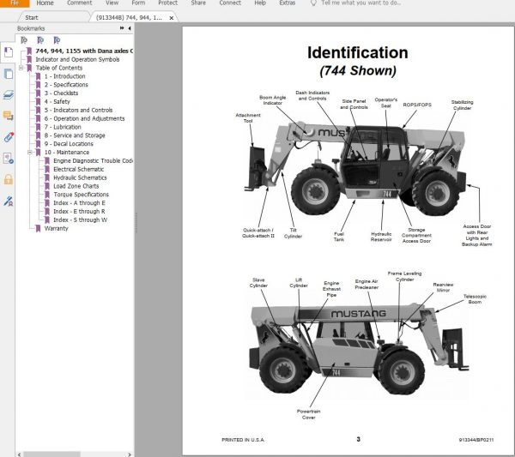Click the panel splitter grip handle
The height and width of the screenshot is (457, 515).
click(136, 223)
